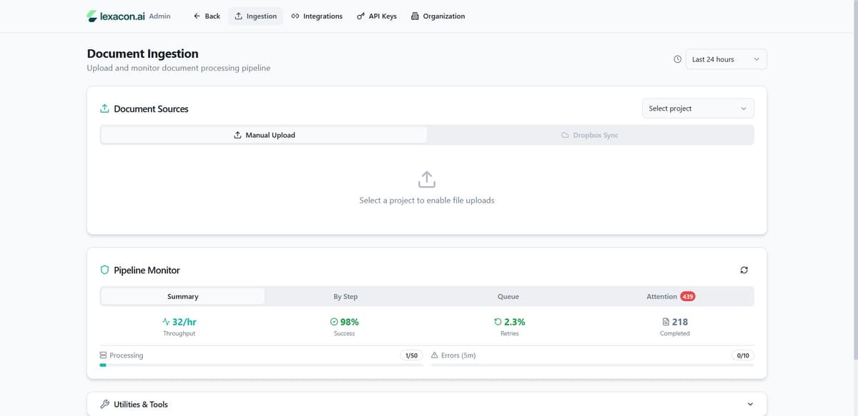
Task: Open the Select project dropdown
Action: [x=697, y=108]
